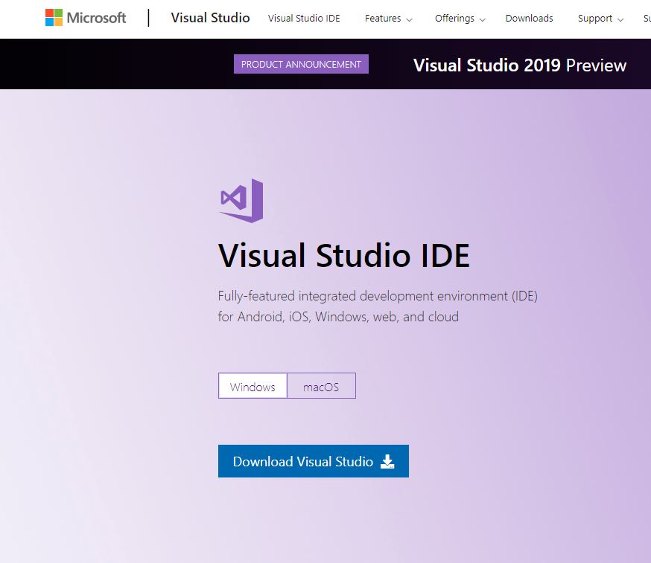The height and width of the screenshot is (563, 651).
Task: Open the Visual Studio brand link in header
Action: tap(211, 18)
